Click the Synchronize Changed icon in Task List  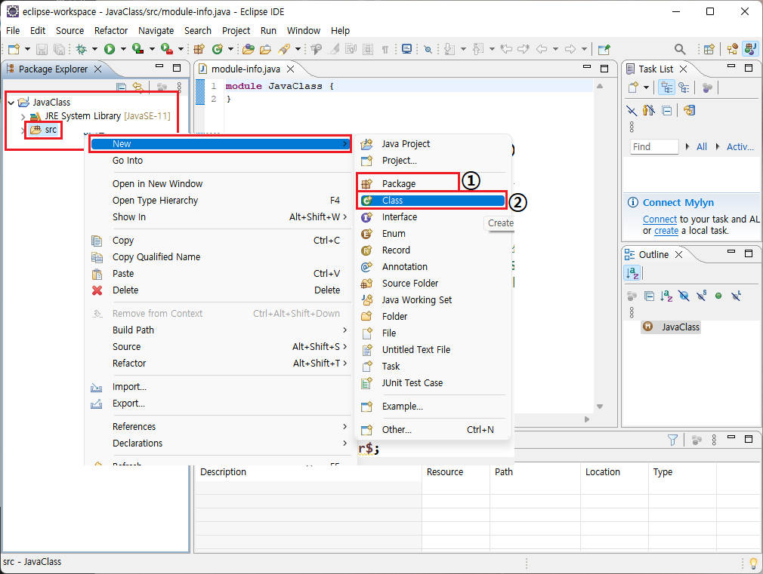(689, 110)
